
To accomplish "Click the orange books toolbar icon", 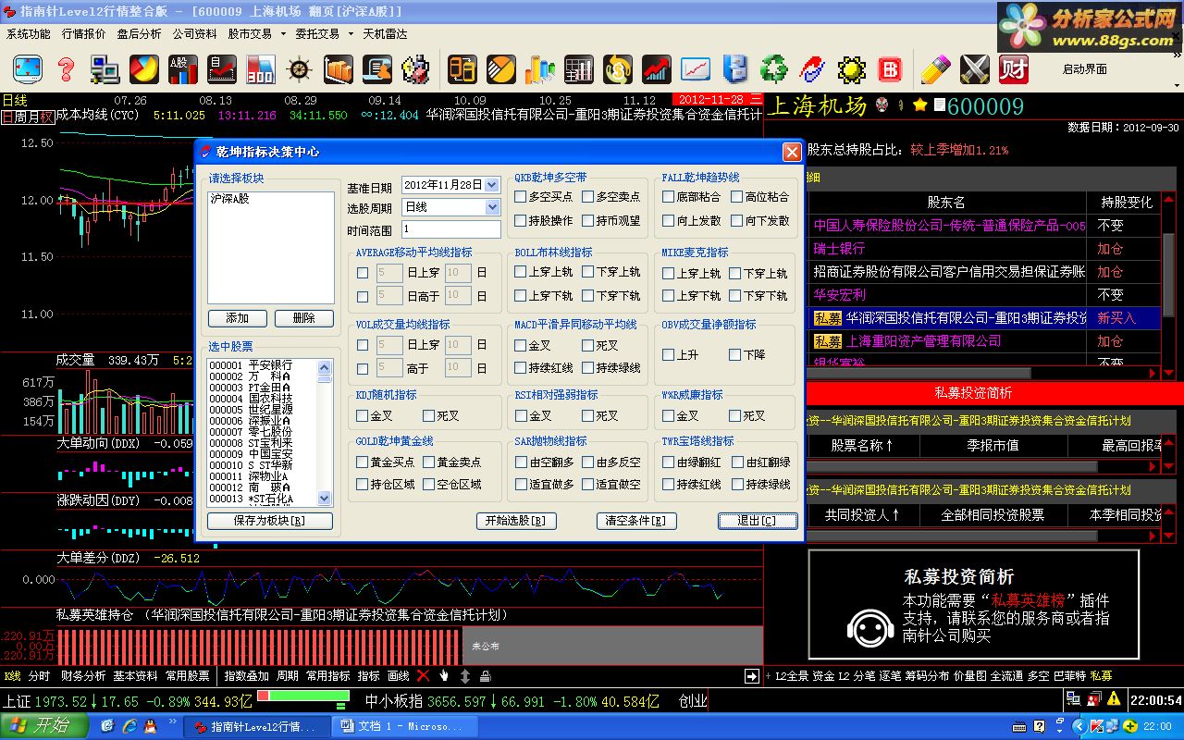I will click(339, 68).
